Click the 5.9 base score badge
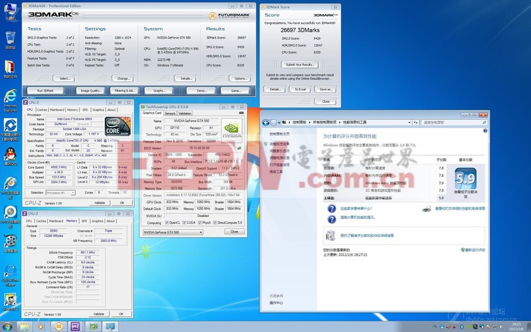531x332 pixels. pyautogui.click(x=466, y=179)
